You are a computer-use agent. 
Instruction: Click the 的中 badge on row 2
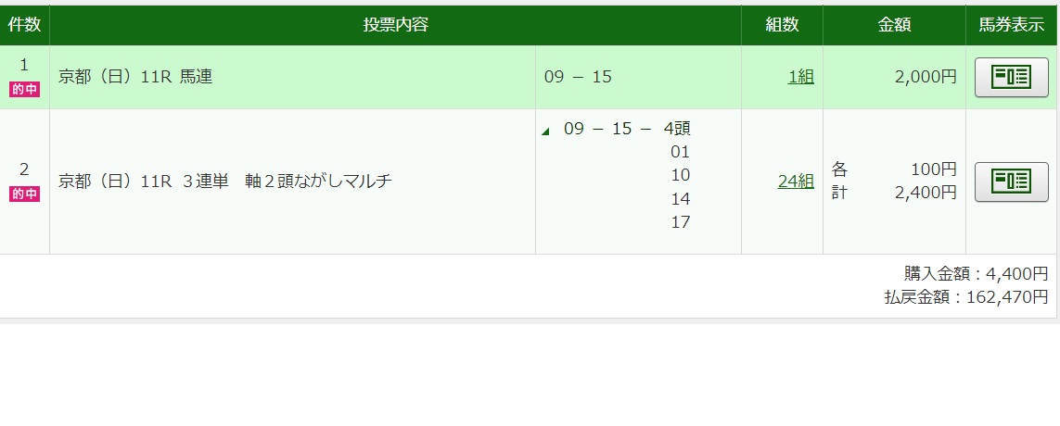coord(24,194)
